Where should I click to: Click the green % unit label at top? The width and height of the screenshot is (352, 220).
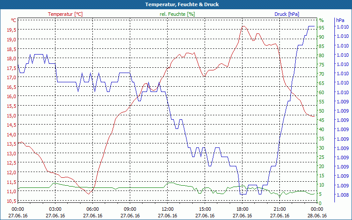[x=321, y=20]
